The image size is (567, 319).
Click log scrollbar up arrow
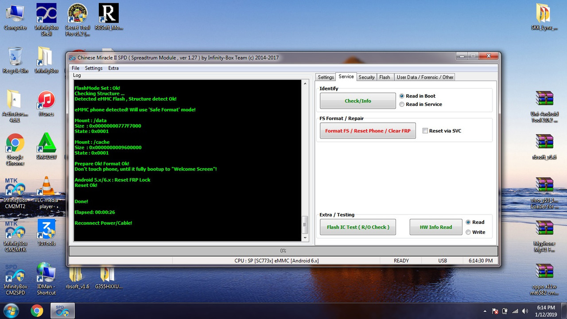305,83
